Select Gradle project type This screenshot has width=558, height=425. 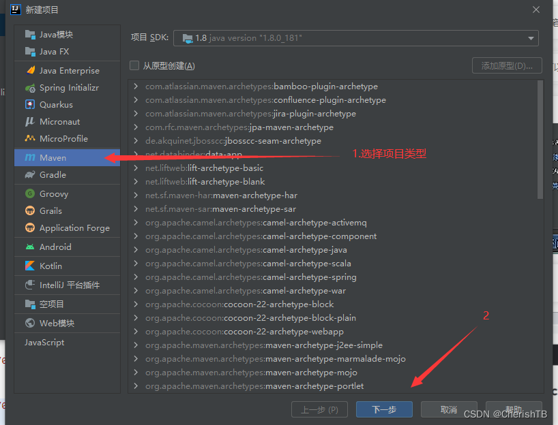click(x=67, y=174)
